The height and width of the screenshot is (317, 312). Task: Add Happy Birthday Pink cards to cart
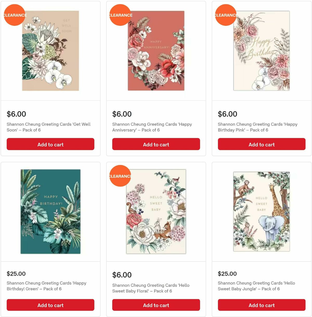coord(261,144)
